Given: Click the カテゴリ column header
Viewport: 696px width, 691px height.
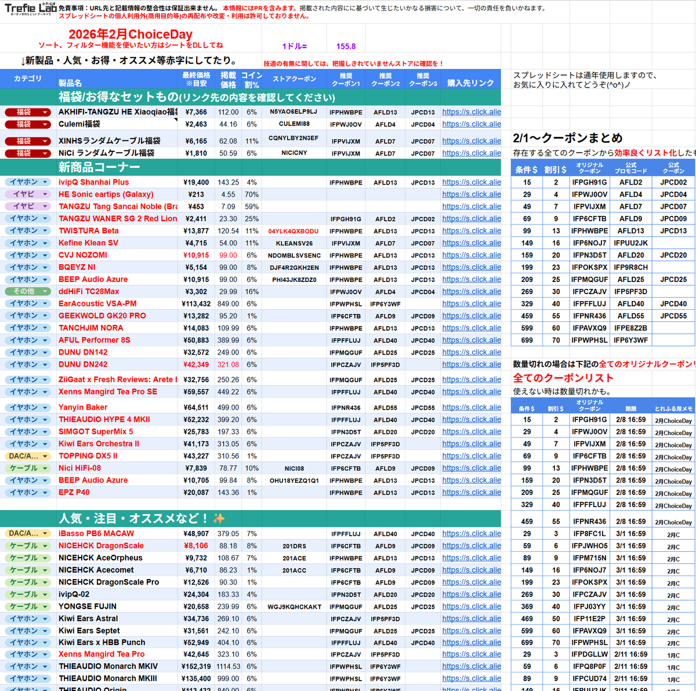Looking at the screenshot, I should [28, 79].
